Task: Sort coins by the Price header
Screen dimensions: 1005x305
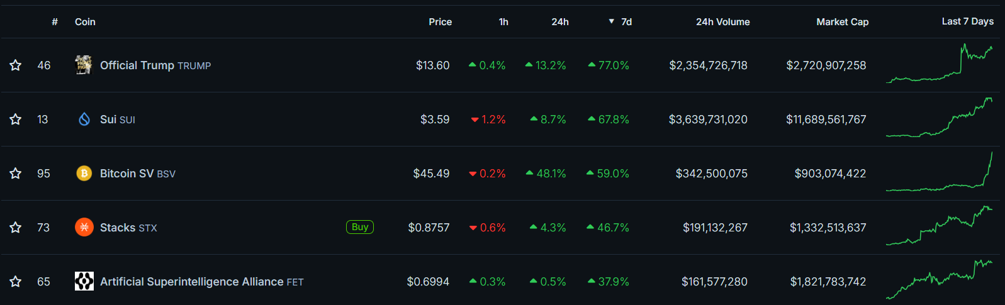Action: point(440,22)
